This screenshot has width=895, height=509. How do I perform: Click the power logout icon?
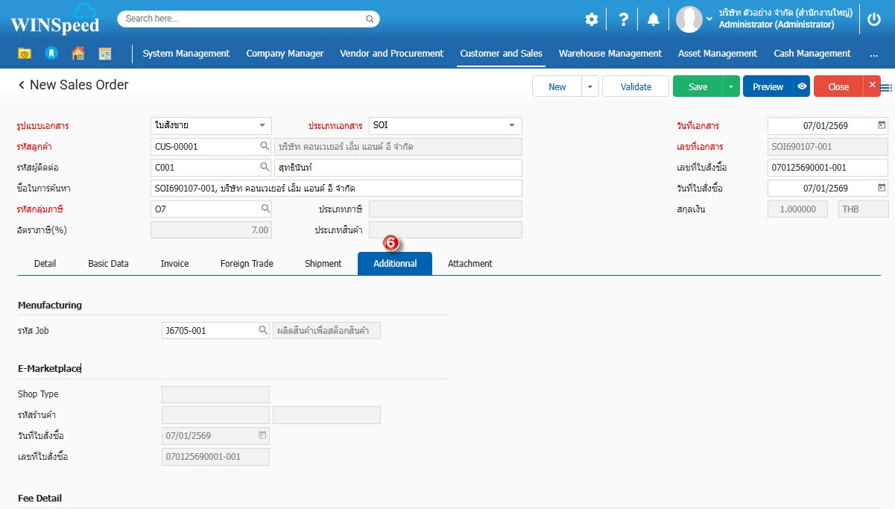coord(874,19)
